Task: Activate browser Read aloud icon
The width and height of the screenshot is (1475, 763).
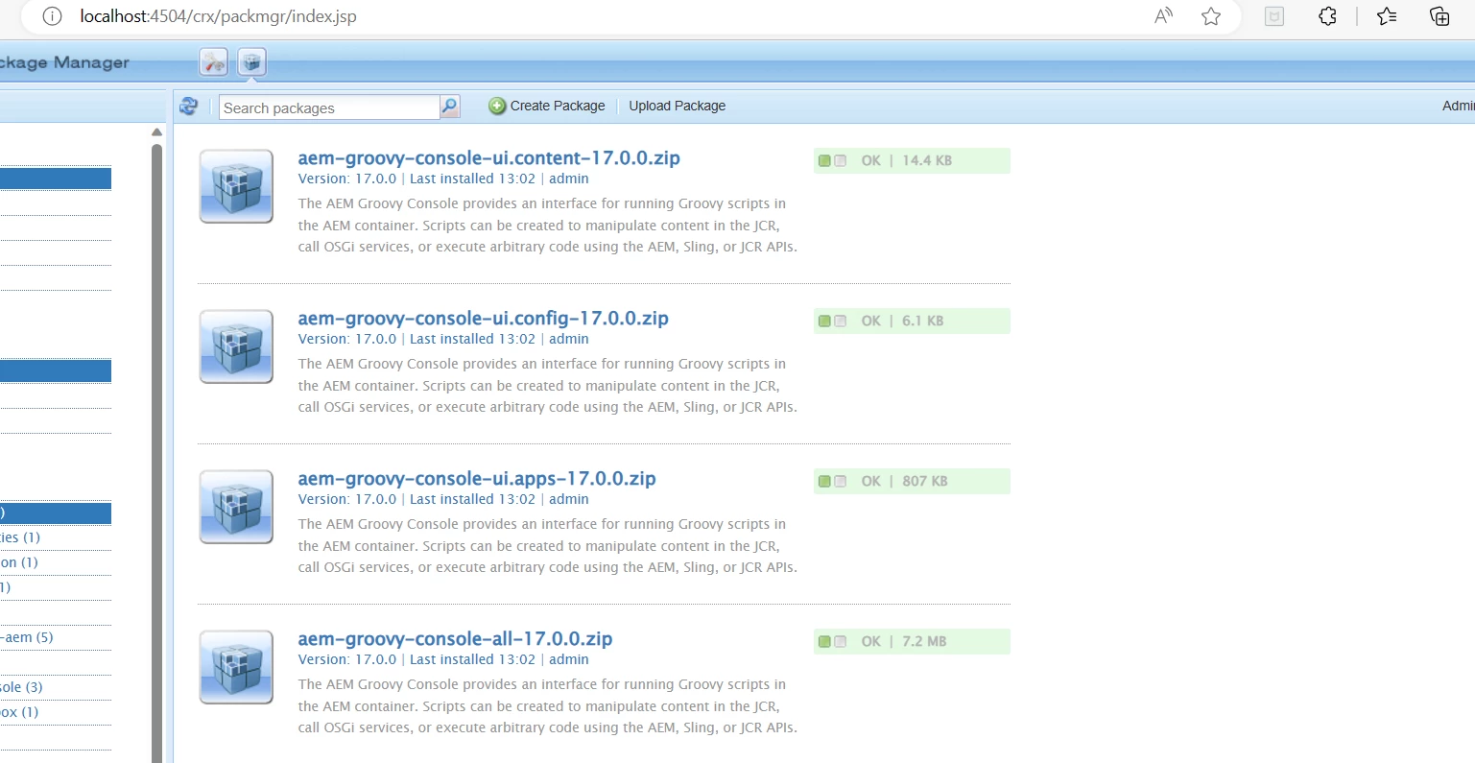Action: point(1164,16)
